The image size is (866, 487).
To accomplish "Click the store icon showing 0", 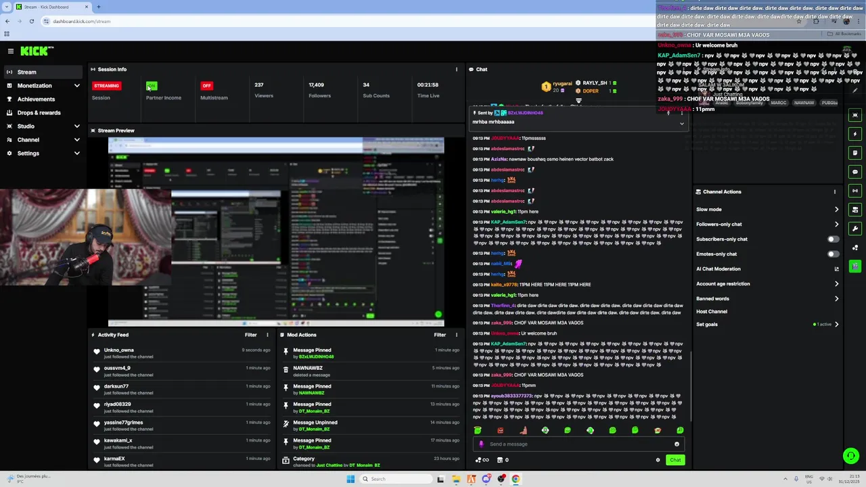I will [503, 460].
